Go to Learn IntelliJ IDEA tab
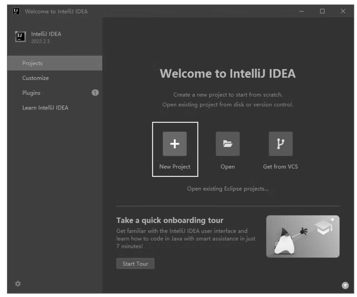Viewport: 357px width, 297px height. pos(45,108)
